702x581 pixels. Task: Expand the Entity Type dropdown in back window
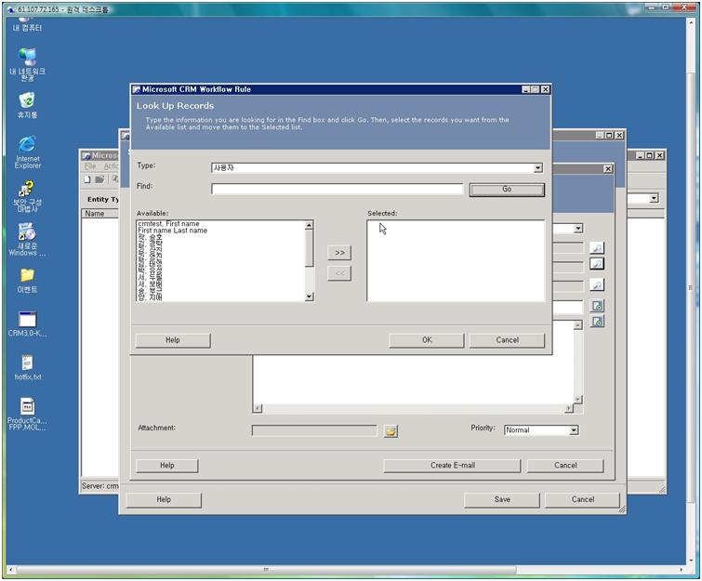[654, 198]
